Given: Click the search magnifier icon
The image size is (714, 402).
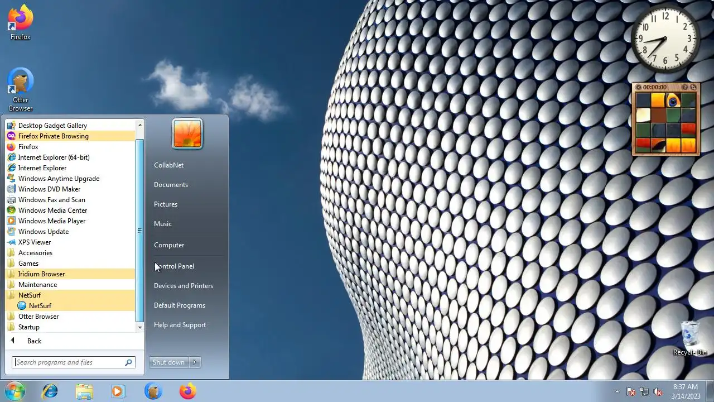Looking at the screenshot, I should tap(129, 362).
